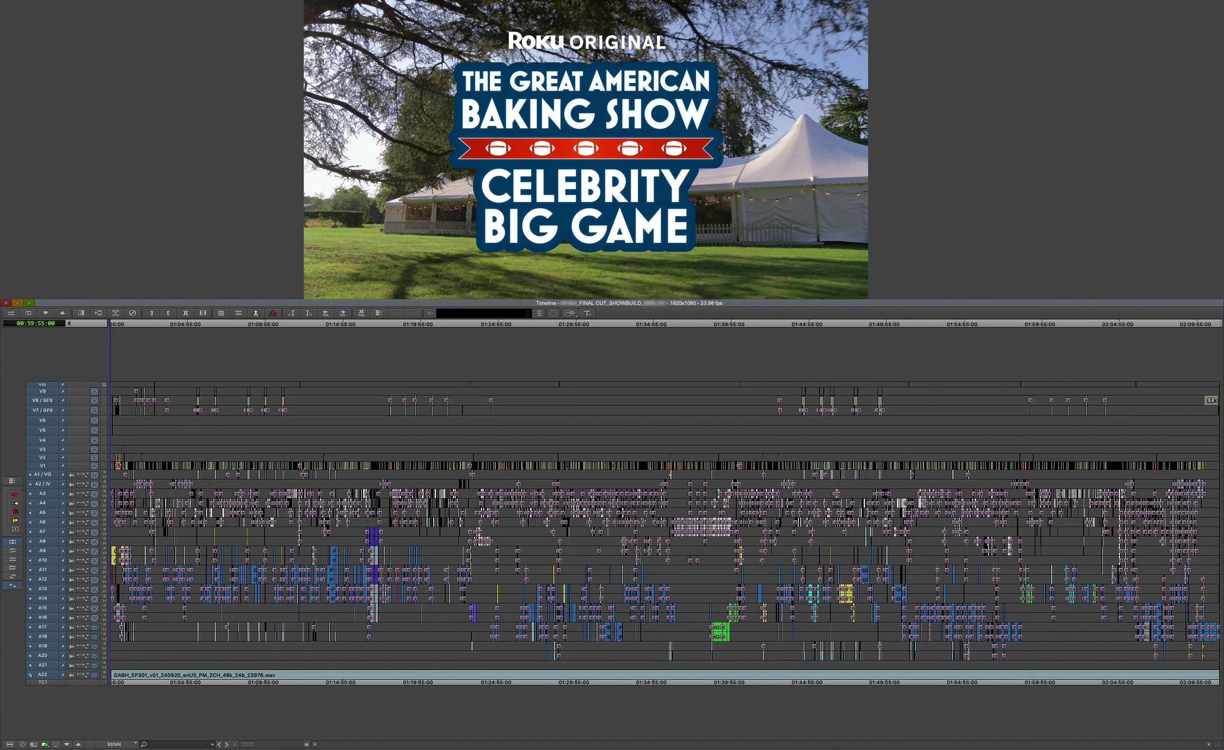Screen dimensions: 1224x750
Task: Click the yellow Lift button in timeline toolbar
Action: point(256,313)
